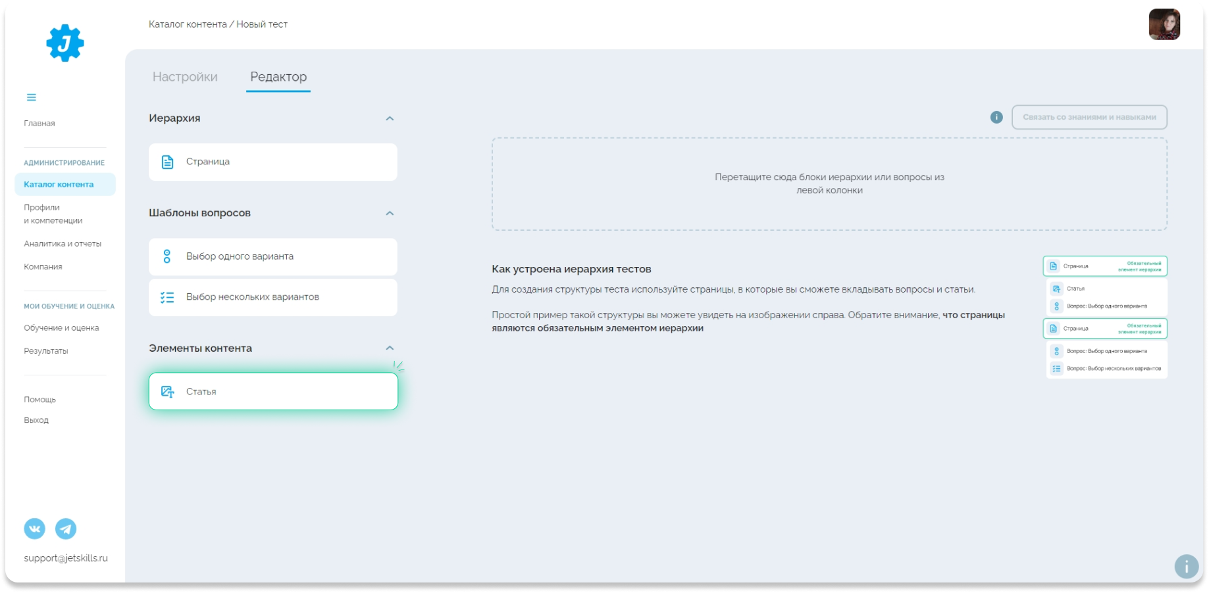Collapse the Элементы контента section
The width and height of the screenshot is (1209, 593).
tap(390, 348)
